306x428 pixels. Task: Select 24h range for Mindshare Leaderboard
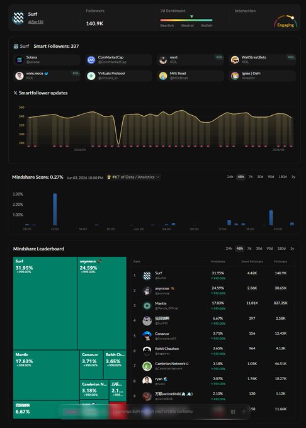229,249
